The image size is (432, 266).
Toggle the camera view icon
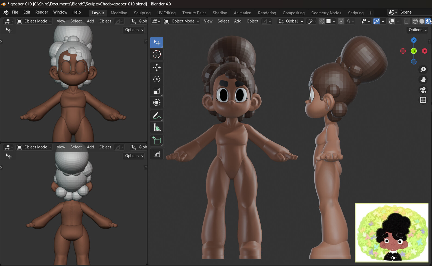[423, 90]
